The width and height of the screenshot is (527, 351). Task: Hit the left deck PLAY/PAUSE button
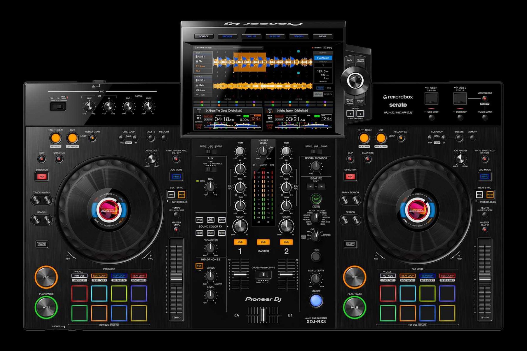click(x=46, y=307)
